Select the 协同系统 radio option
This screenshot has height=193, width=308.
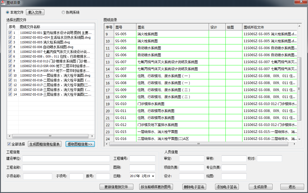coord(63,12)
